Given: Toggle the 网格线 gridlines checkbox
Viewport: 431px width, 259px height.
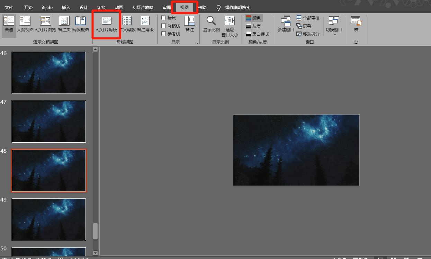Looking at the screenshot, I should [x=164, y=26].
